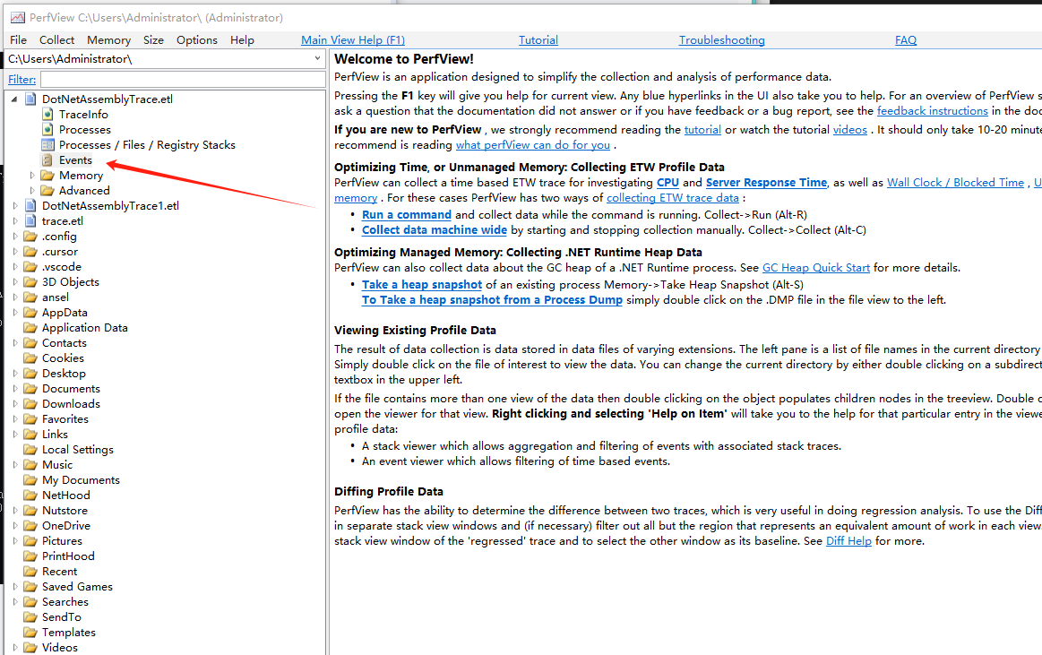Open the Size menu
The width and height of the screenshot is (1042, 655).
pos(153,39)
